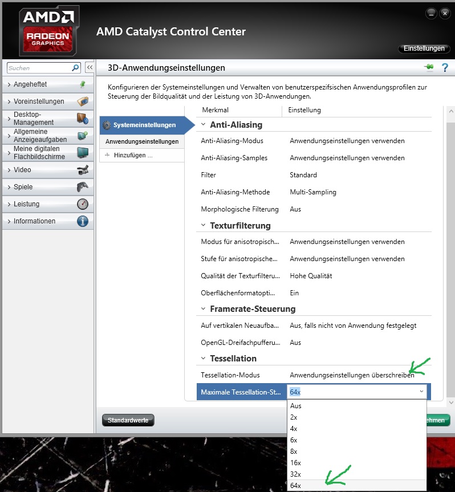Select the Systemeinstellungen tab
The image size is (455, 492).
[147, 125]
